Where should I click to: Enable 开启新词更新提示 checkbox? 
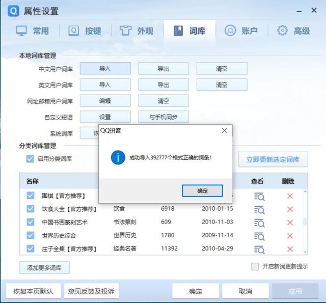[x=255, y=266]
